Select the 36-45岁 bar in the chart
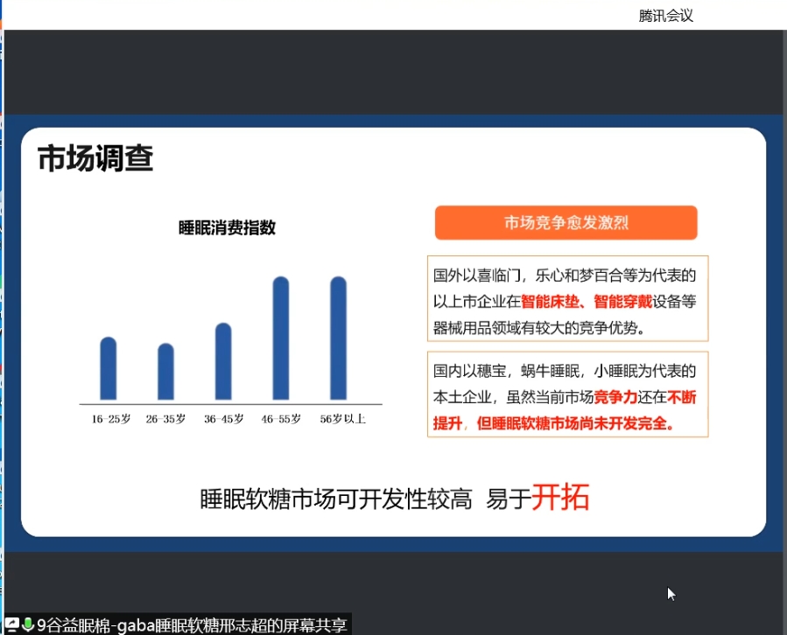The width and height of the screenshot is (787, 635). (x=223, y=361)
